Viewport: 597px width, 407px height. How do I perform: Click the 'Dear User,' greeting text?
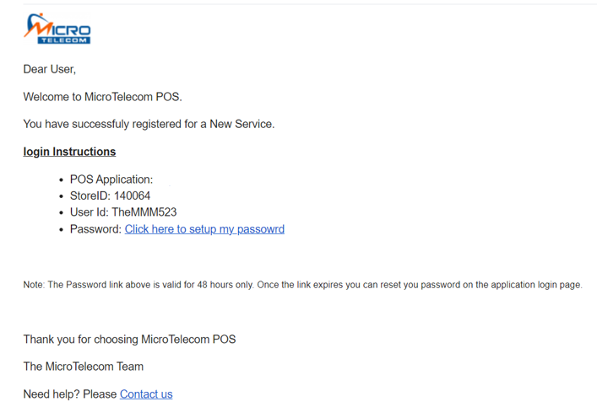(50, 69)
